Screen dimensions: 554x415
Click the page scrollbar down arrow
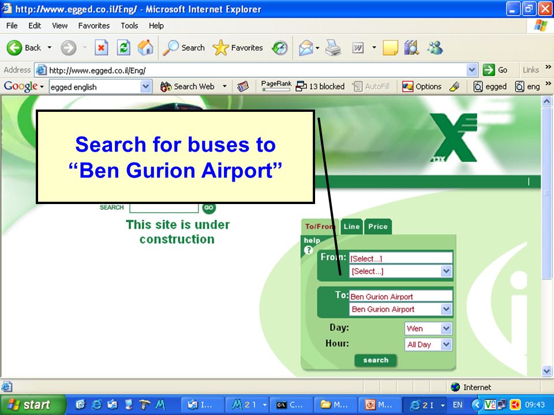[546, 371]
